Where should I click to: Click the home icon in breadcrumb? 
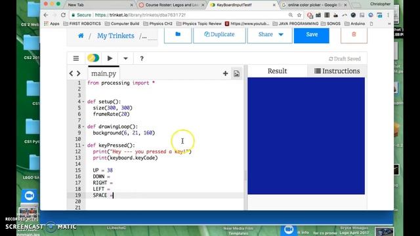(81, 35)
